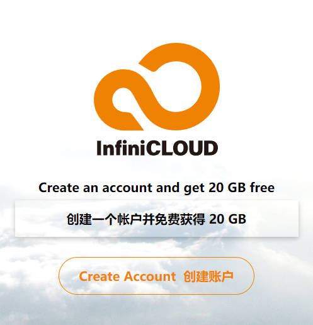Open the Create Account 创建账户 button
This screenshot has width=313, height=325.
pos(156,276)
